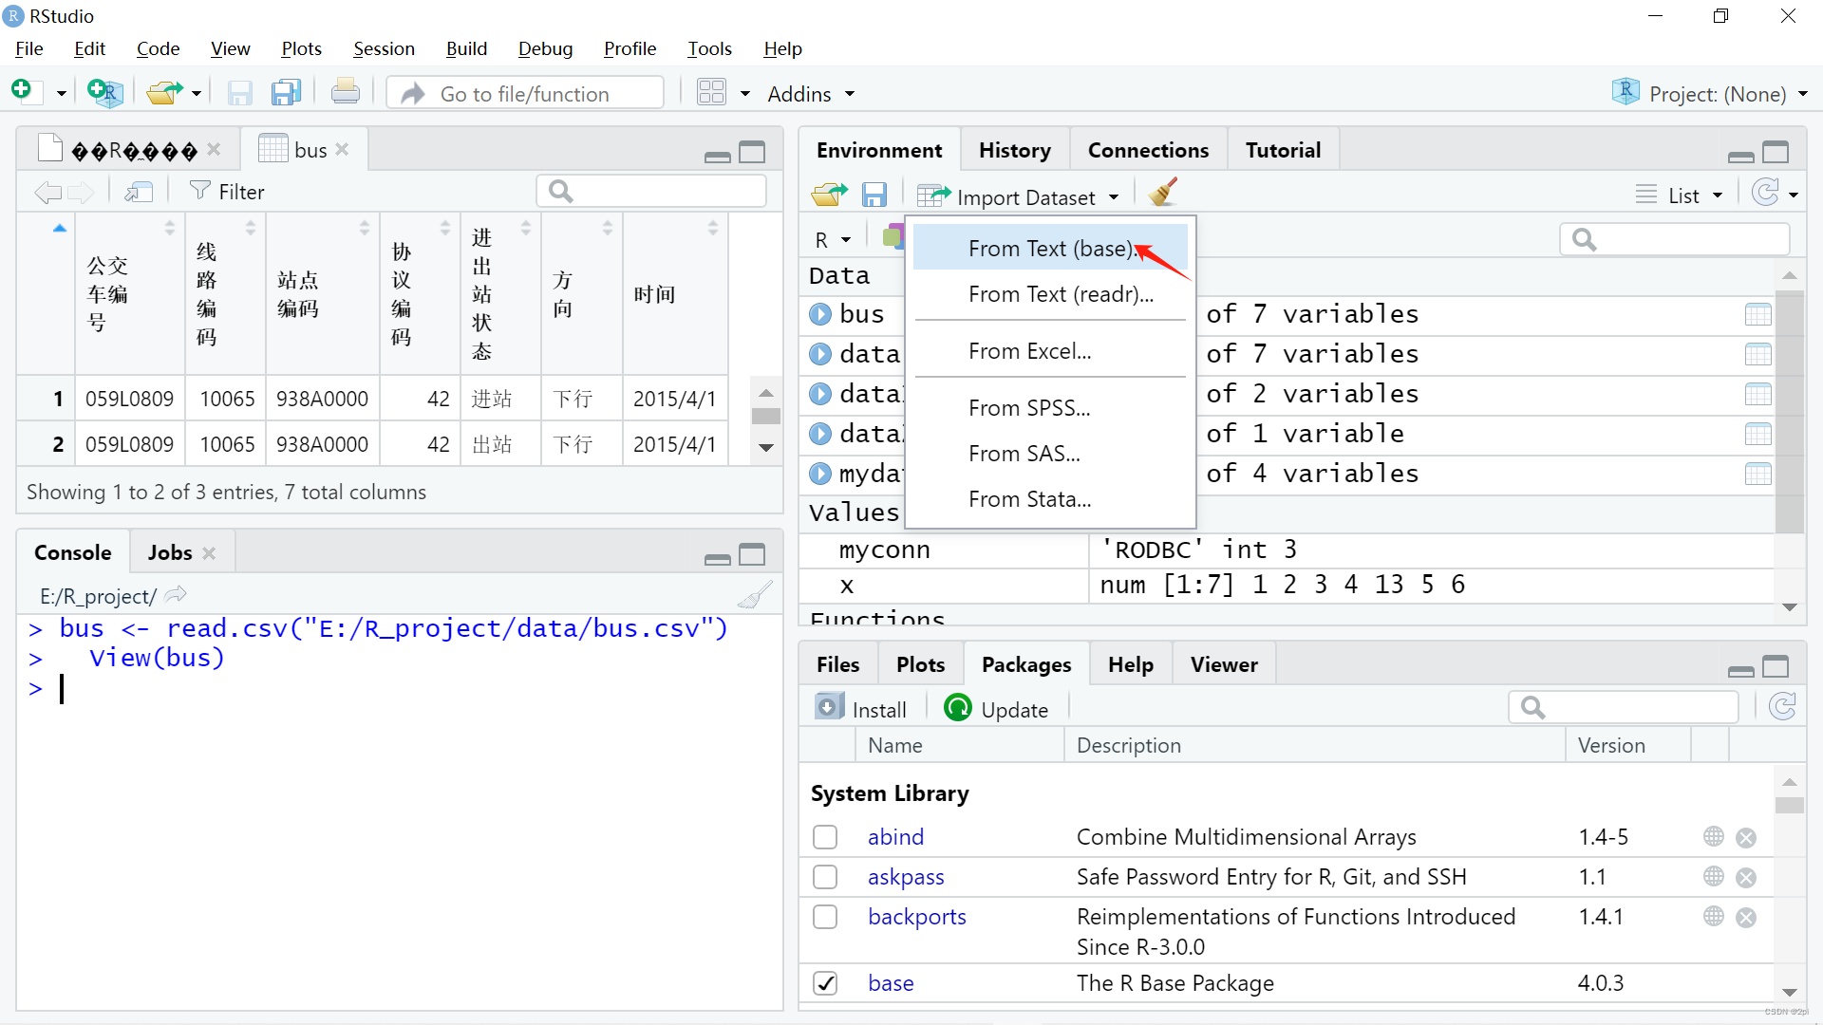Click the save all documents icon

click(286, 92)
